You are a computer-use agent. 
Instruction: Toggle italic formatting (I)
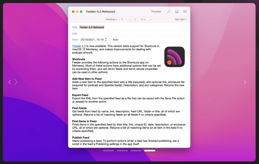(x=126, y=20)
